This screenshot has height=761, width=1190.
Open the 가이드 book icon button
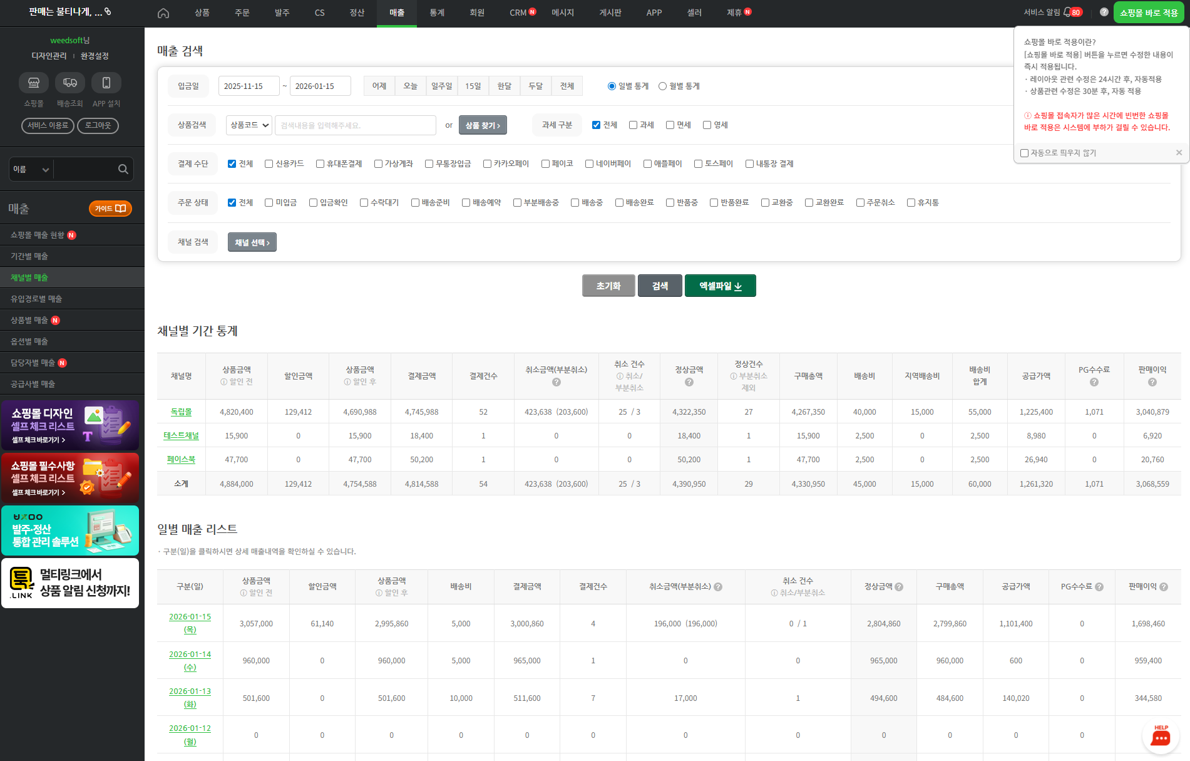pos(110,209)
